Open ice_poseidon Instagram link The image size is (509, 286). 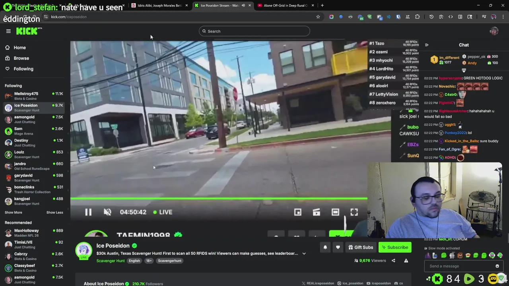pos(350,283)
